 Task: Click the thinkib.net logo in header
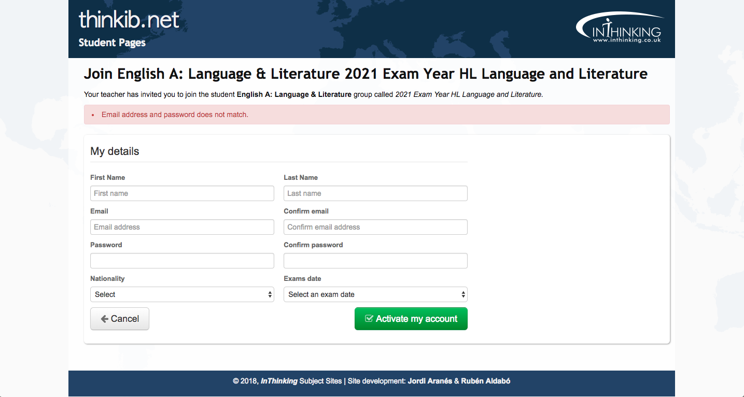coord(129,20)
